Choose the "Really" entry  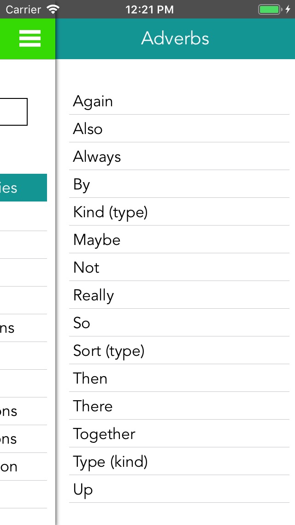179,295
